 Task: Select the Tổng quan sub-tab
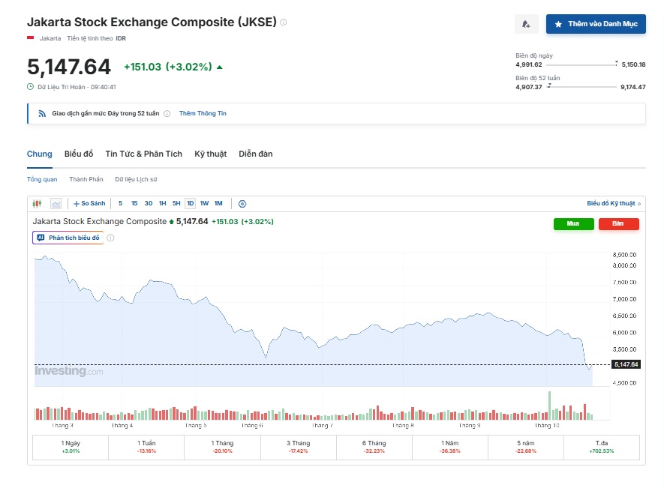pyautogui.click(x=42, y=179)
